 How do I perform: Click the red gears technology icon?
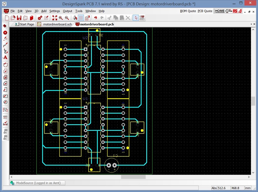(x=40, y=18)
